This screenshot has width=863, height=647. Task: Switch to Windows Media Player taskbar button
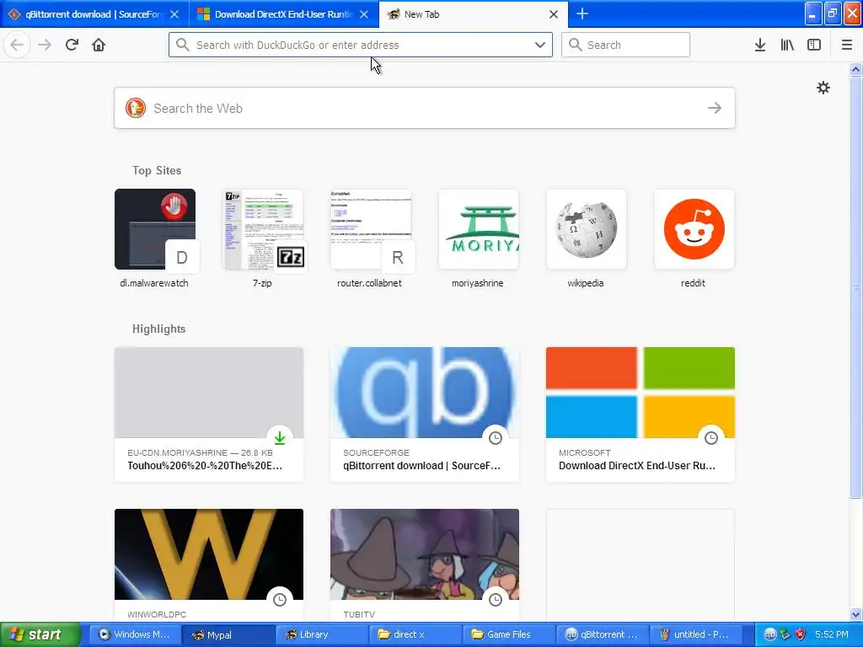tap(135, 634)
